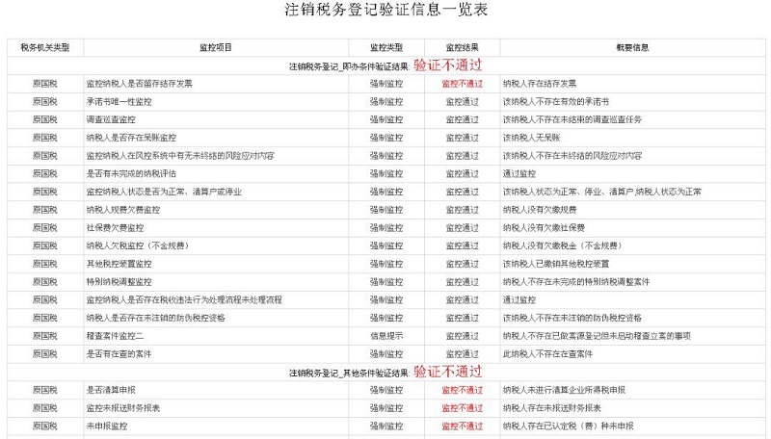Screen dimensions: 771x439
Task: Open 监控不通过 result for 结存发票 row
Action: click(x=463, y=84)
